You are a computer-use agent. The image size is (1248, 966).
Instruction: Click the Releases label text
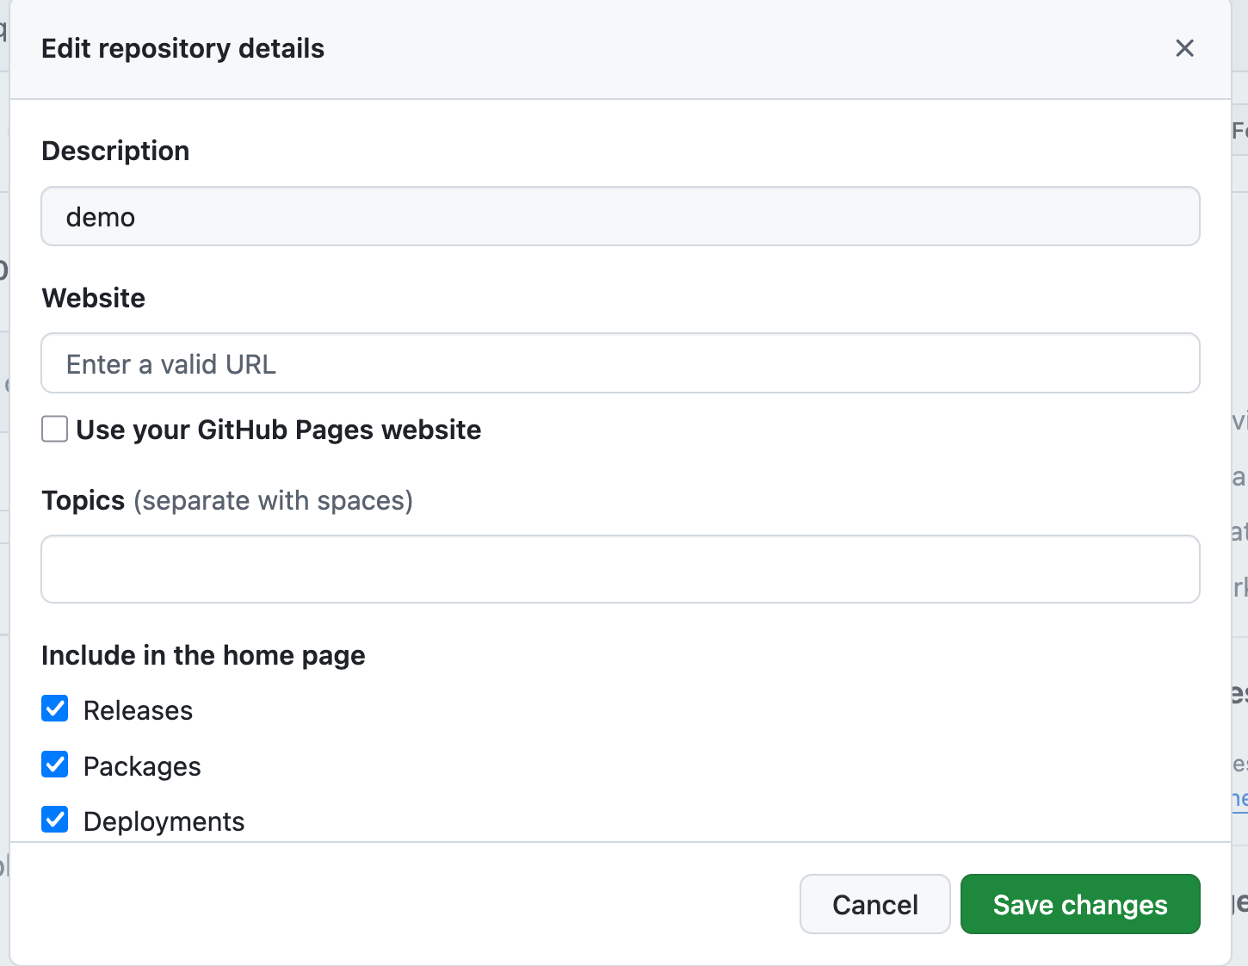coord(138,710)
